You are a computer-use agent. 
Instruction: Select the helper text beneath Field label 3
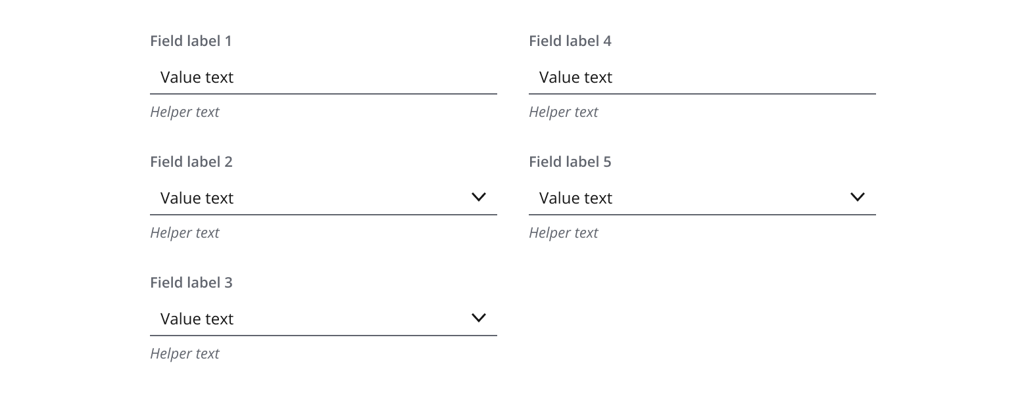(185, 354)
